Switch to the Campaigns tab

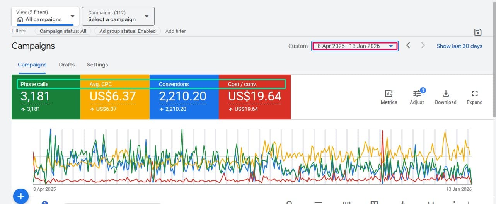tap(32, 65)
